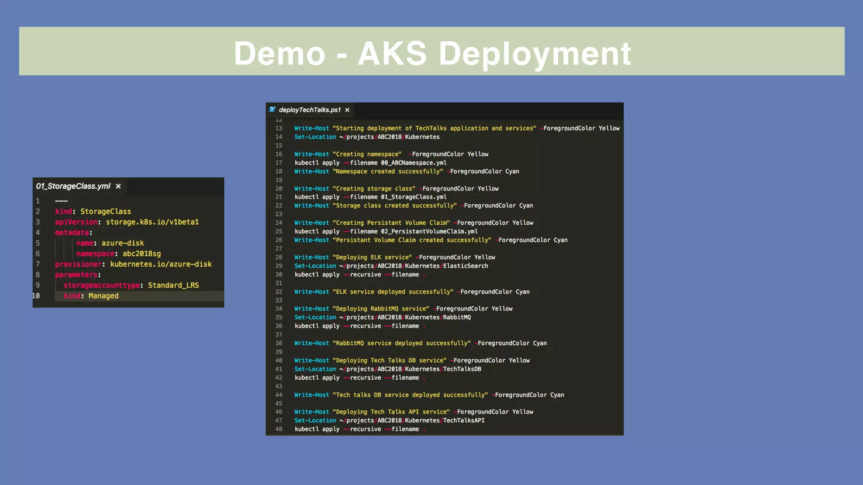This screenshot has height=485, width=863.
Task: Close the 01_StorageClass.yml tab
Action: [118, 186]
